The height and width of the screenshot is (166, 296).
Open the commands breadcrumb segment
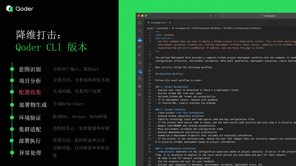[162, 28]
